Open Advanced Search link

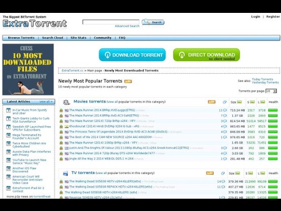(x=127, y=26)
